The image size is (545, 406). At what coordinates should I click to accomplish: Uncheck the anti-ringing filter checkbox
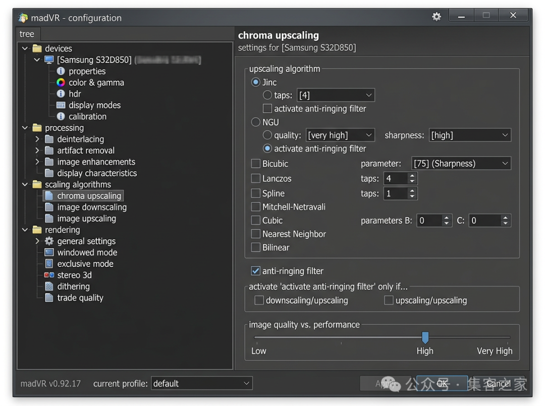point(256,271)
